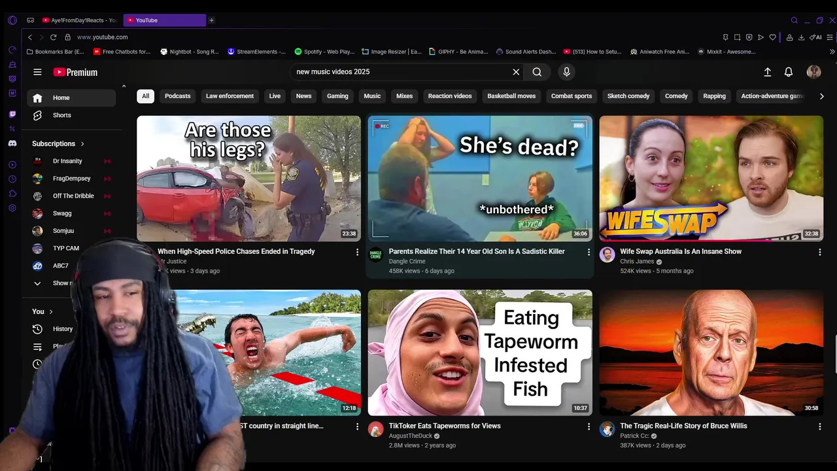Open options for the TikToker Eats Tapeworms video
837x471 pixels.
(x=589, y=427)
